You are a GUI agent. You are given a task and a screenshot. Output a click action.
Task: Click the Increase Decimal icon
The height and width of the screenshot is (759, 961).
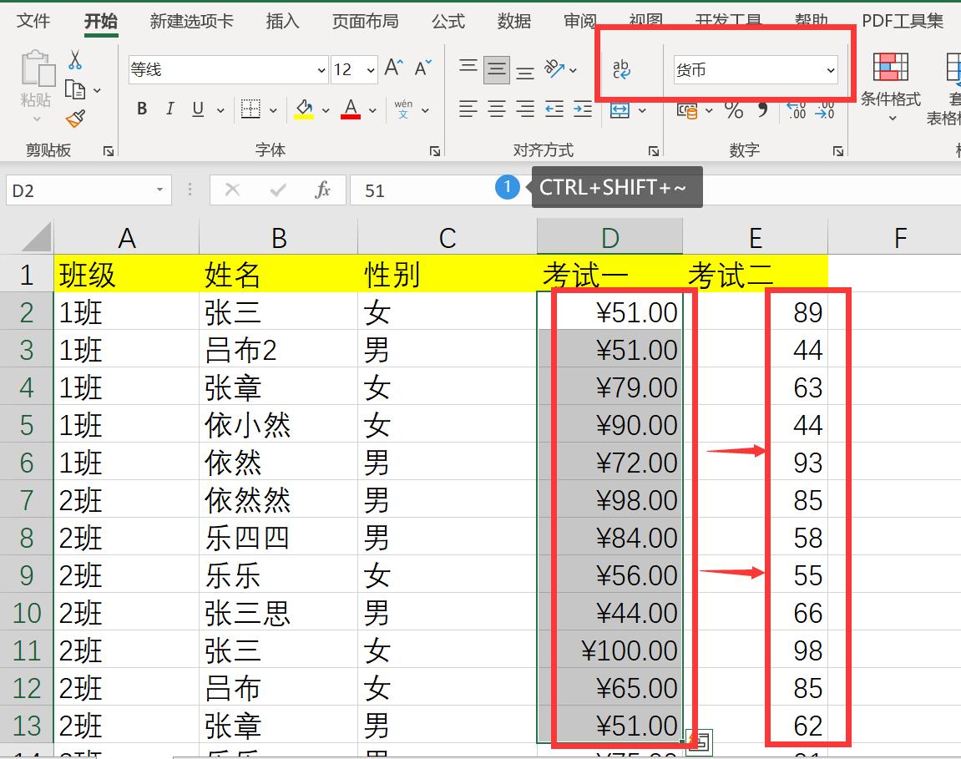tap(796, 110)
